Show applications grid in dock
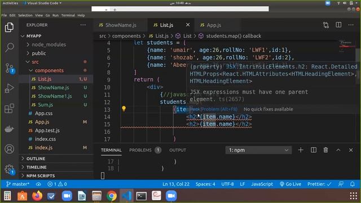This screenshot has height=203, width=361. coord(354,196)
